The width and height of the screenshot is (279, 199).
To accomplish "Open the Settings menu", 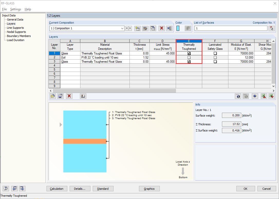I will tap(16, 9).
